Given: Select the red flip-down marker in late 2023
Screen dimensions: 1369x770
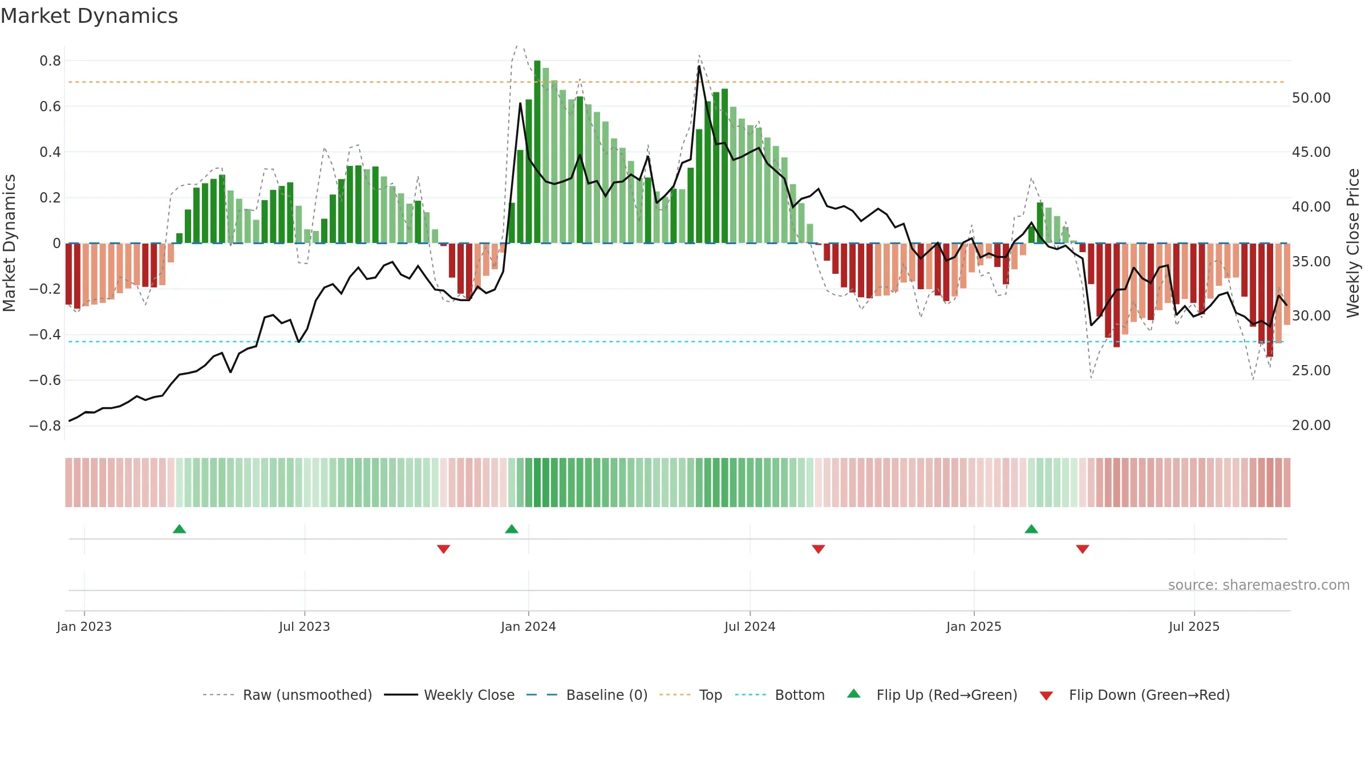Looking at the screenshot, I should tap(443, 549).
